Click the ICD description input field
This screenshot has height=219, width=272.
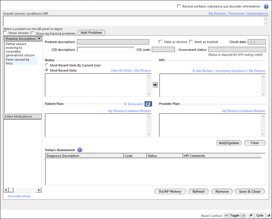tap(105, 49)
